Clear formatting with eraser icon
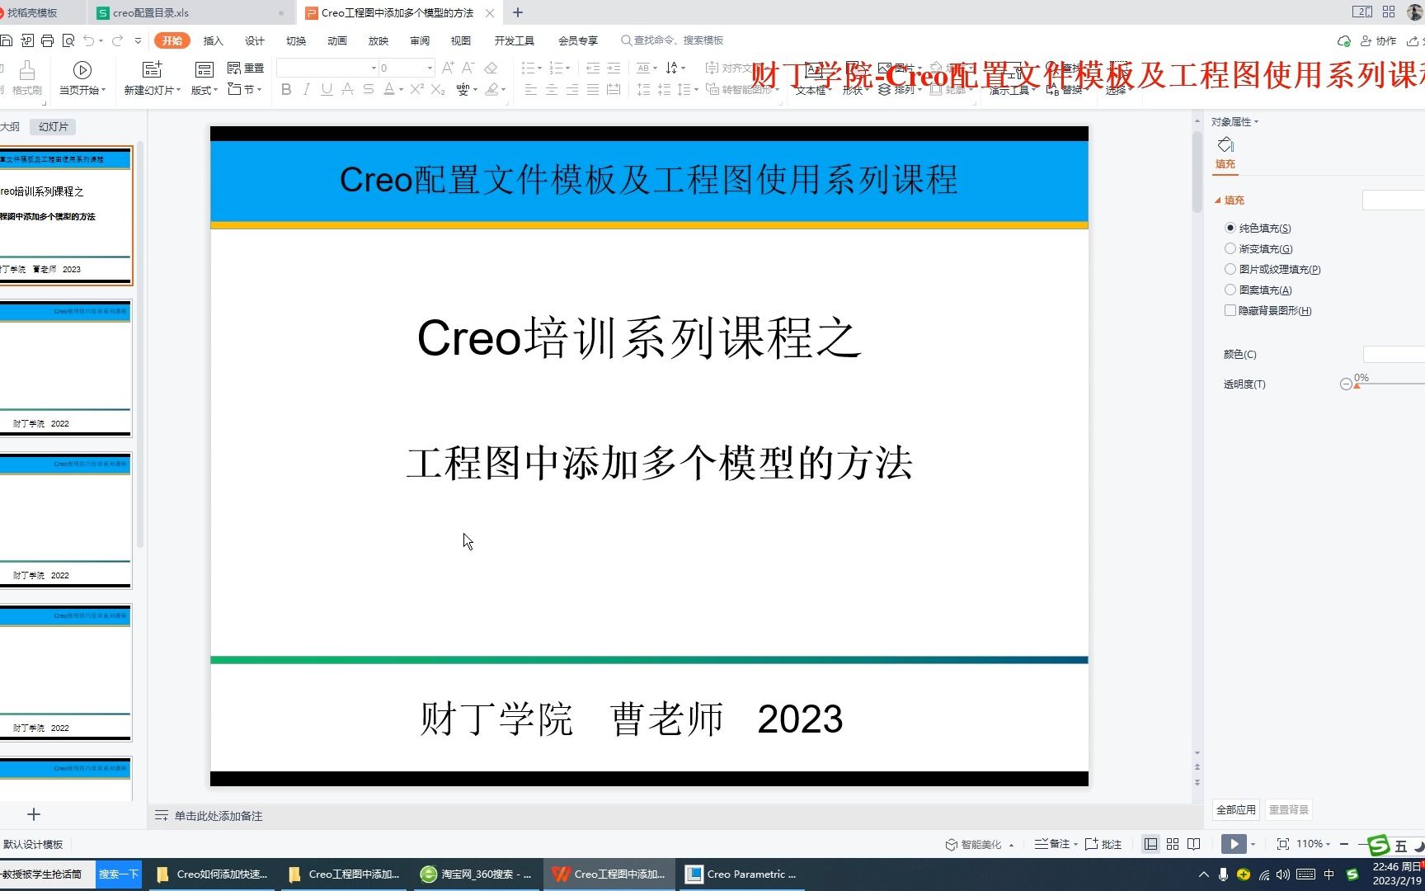 491,68
